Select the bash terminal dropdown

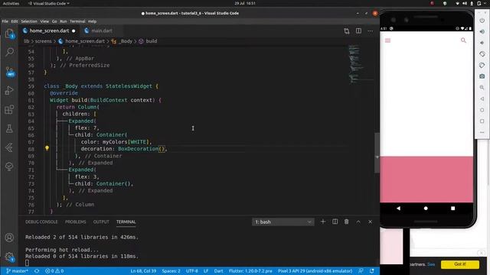(283, 222)
